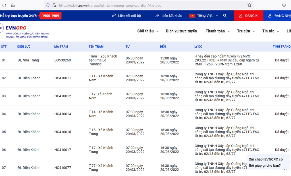Click the padlock site security icon

point(54,5)
